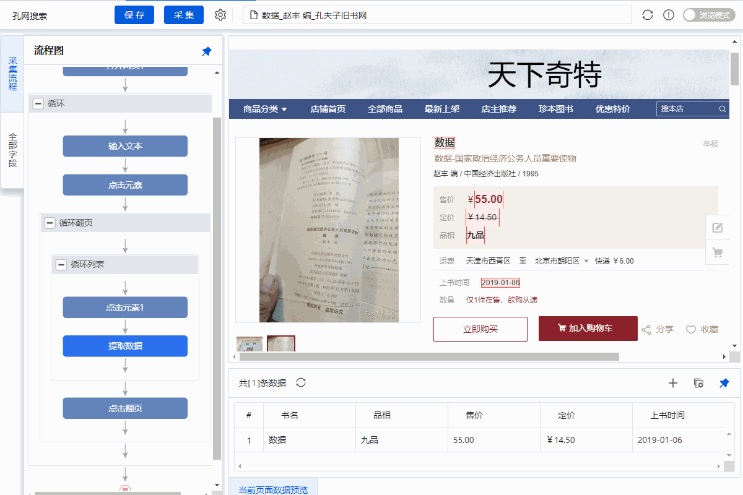743x495 pixels.
Task: Collapse the 循环翻页 block
Action: pyautogui.click(x=50, y=223)
